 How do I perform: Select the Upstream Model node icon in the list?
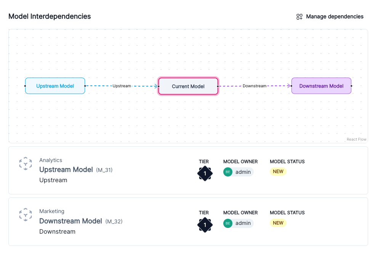click(26, 163)
